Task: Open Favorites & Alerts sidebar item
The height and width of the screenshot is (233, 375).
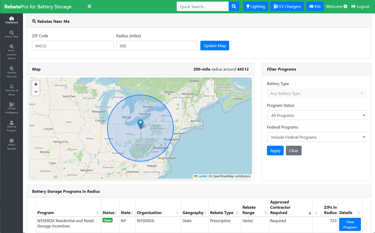Action: point(12,90)
